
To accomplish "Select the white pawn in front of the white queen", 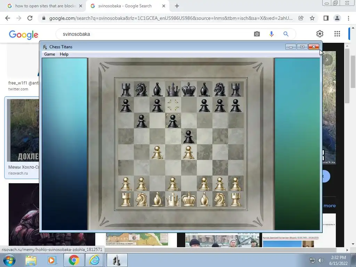I will click(173, 184).
